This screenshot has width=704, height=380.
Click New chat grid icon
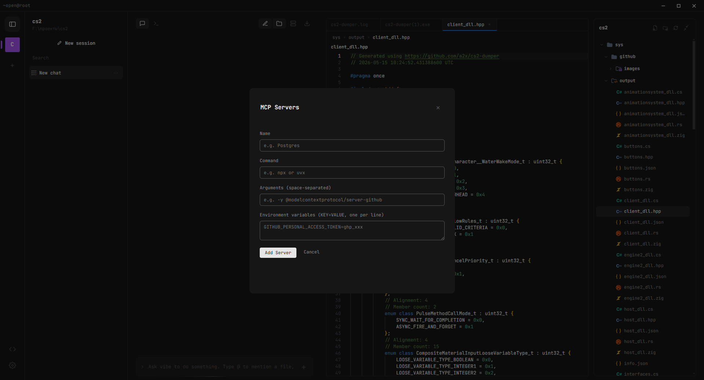[x=34, y=73]
